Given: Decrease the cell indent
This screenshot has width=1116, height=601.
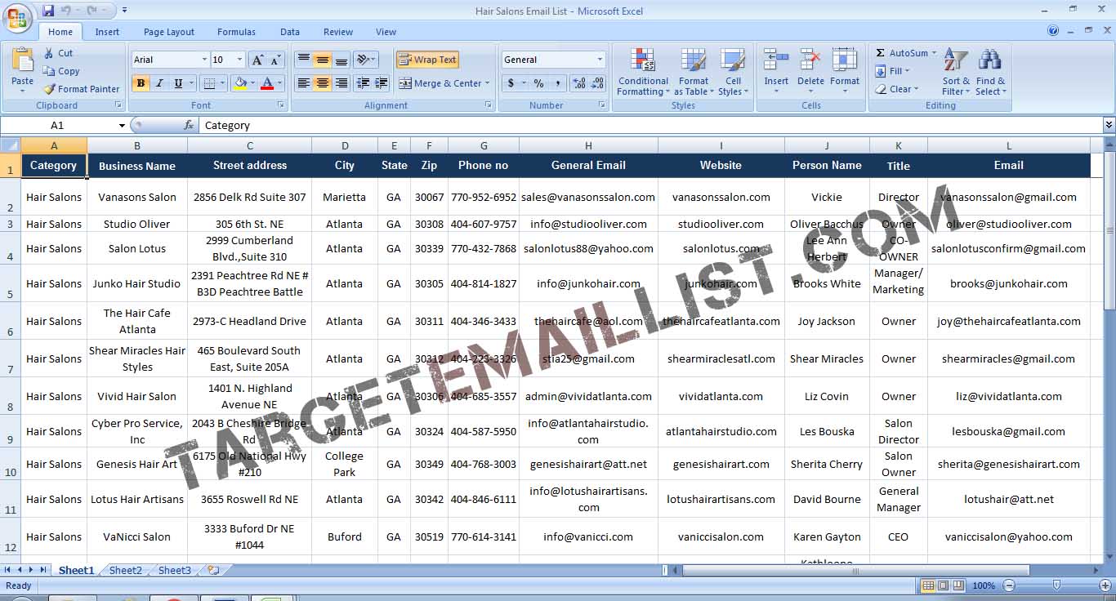Looking at the screenshot, I should coord(363,83).
